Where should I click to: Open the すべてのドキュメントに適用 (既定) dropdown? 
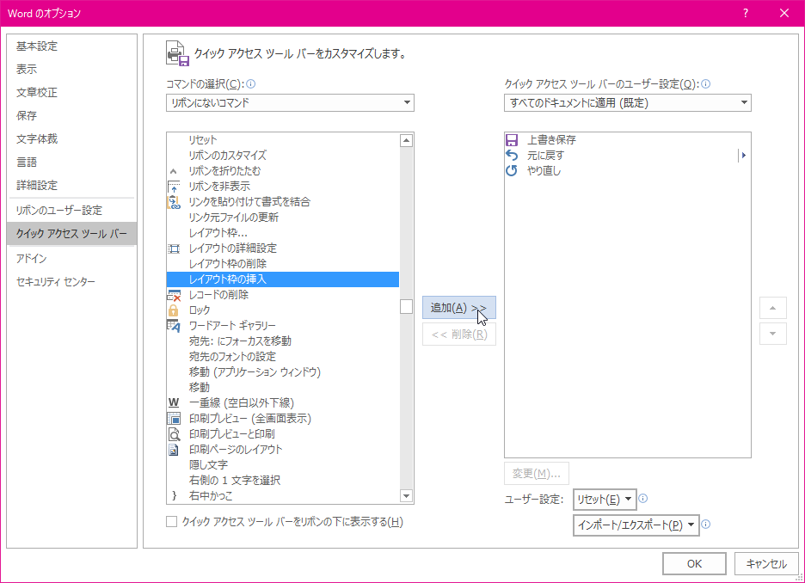(x=627, y=102)
